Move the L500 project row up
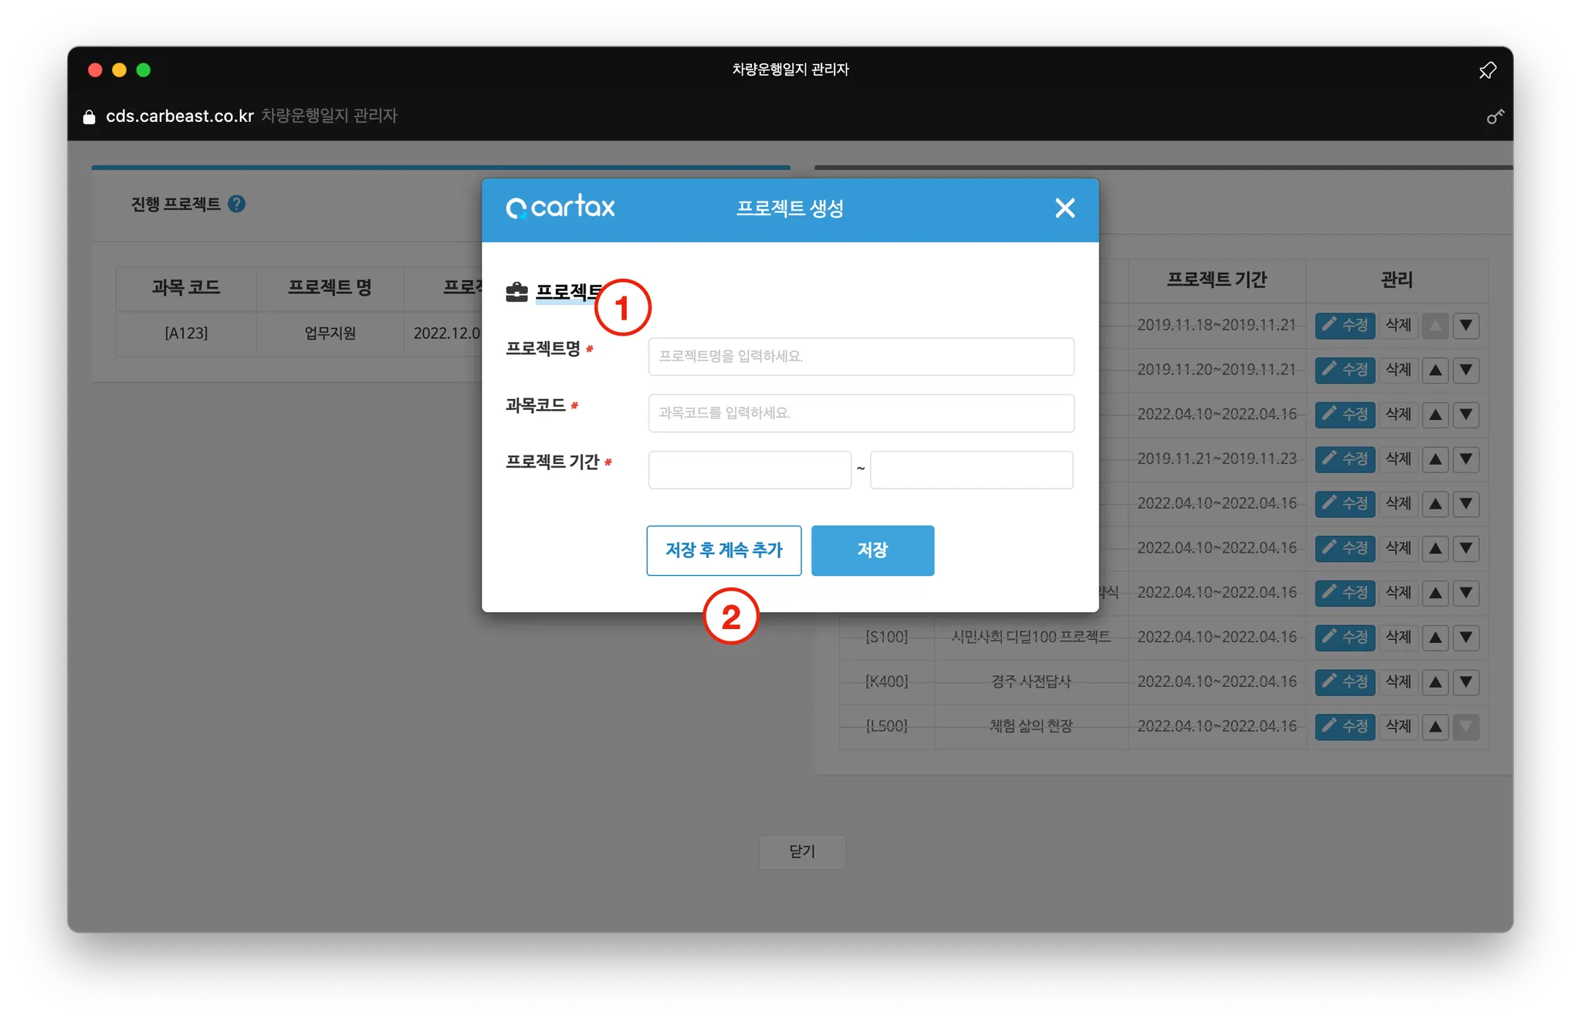The image size is (1581, 1022). [x=1435, y=726]
